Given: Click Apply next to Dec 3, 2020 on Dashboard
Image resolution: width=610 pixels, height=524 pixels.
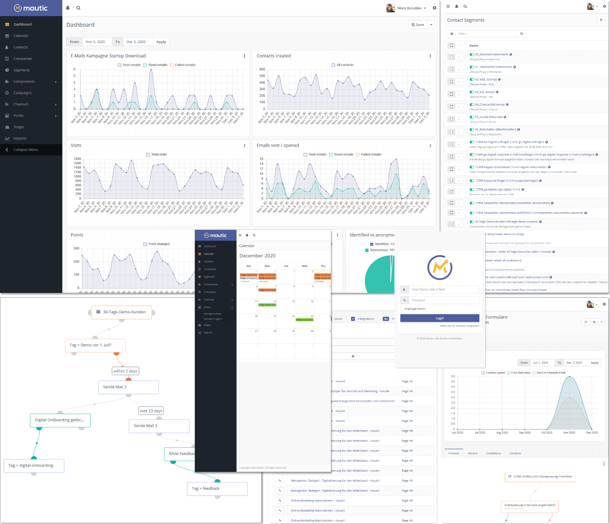Looking at the screenshot, I should pos(161,42).
